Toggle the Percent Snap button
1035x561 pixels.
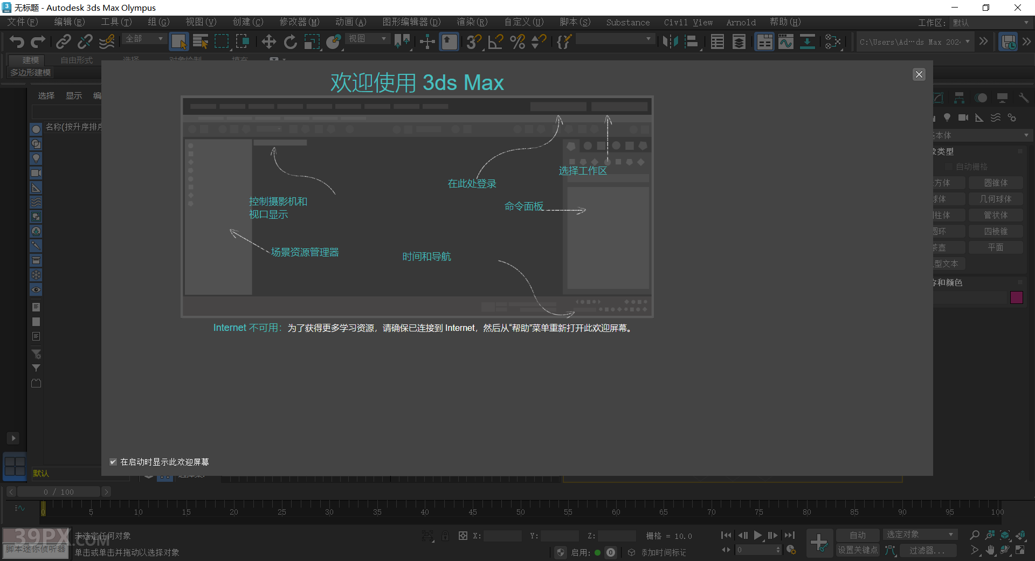[517, 41]
